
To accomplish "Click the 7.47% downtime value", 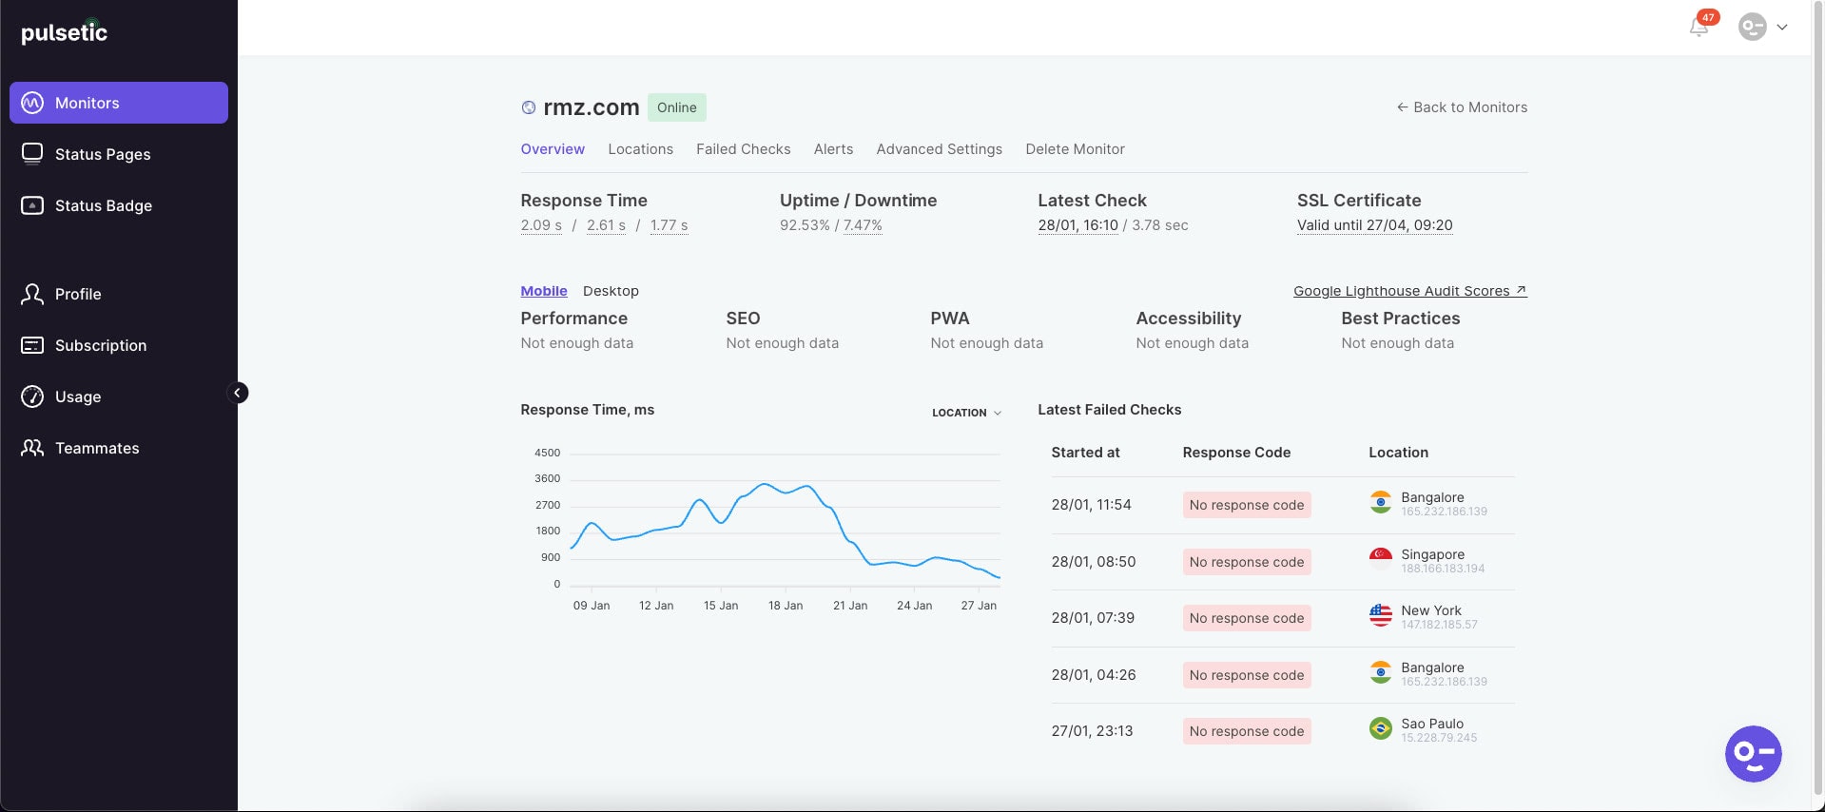I will 863,225.
